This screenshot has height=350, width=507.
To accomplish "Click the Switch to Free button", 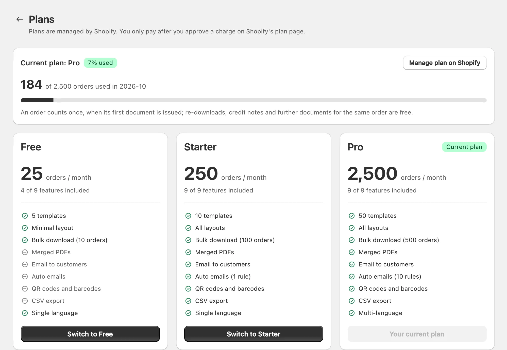I will [x=90, y=334].
